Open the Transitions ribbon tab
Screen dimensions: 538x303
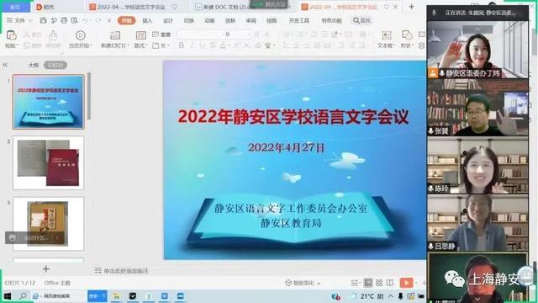[x=188, y=20]
